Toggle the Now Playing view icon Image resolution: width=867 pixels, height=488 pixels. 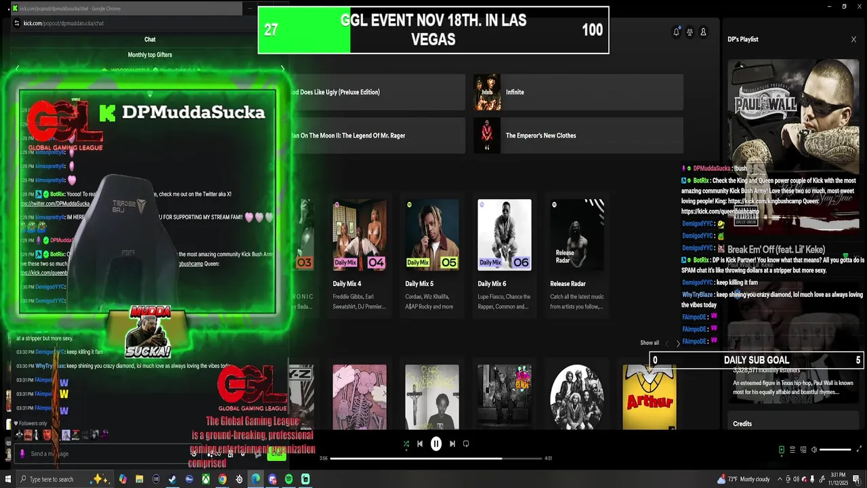(781, 449)
